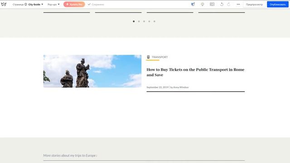The width and height of the screenshot is (290, 163).
Task: Select the second carousel dot
Action: coord(139,21)
